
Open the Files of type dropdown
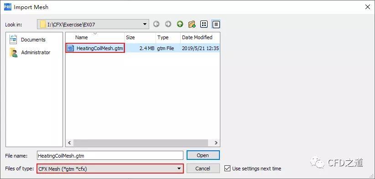pyautogui.click(x=110, y=169)
